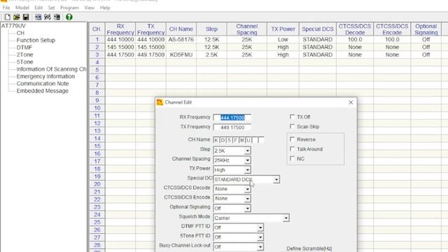The image size is (448, 252).
Task: Enable the TX Off checkbox
Action: [x=292, y=117]
